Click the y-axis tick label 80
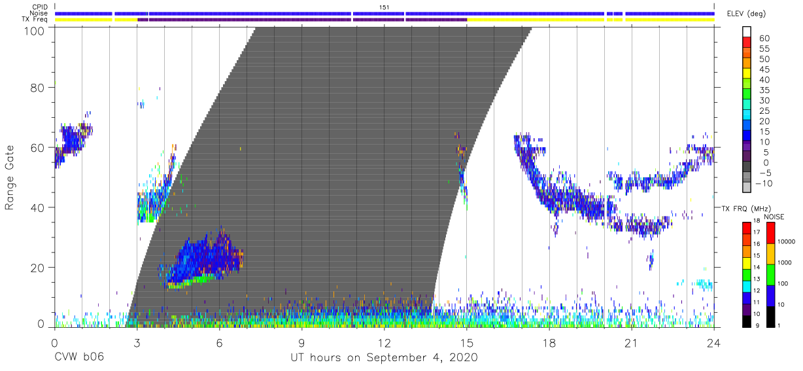803x371 pixels. point(39,88)
